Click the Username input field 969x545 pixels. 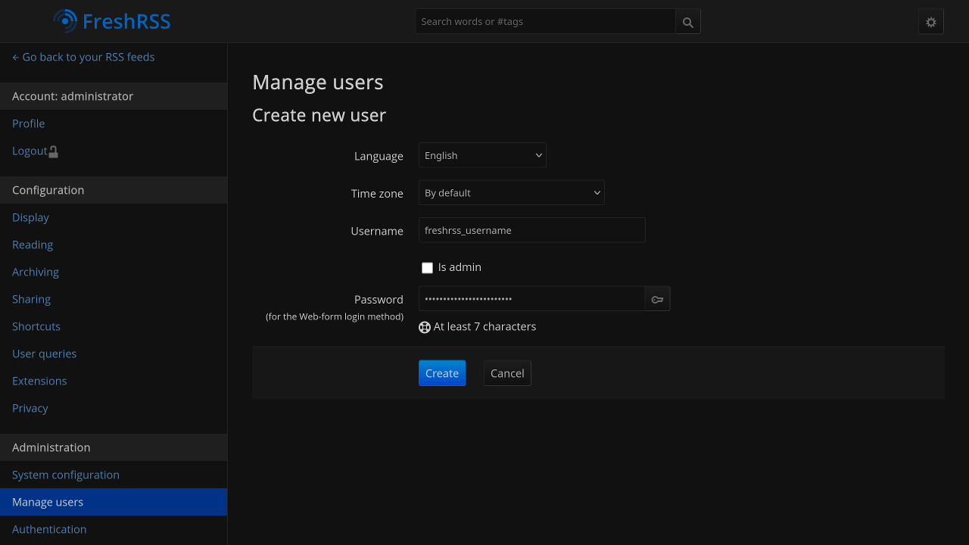531,230
